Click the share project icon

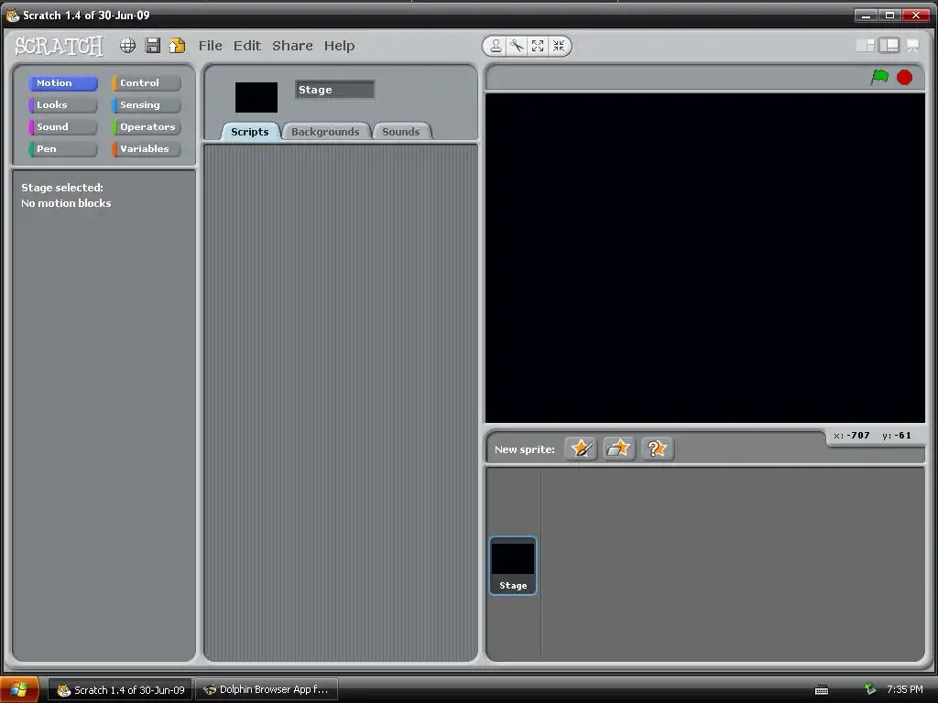[x=177, y=46]
